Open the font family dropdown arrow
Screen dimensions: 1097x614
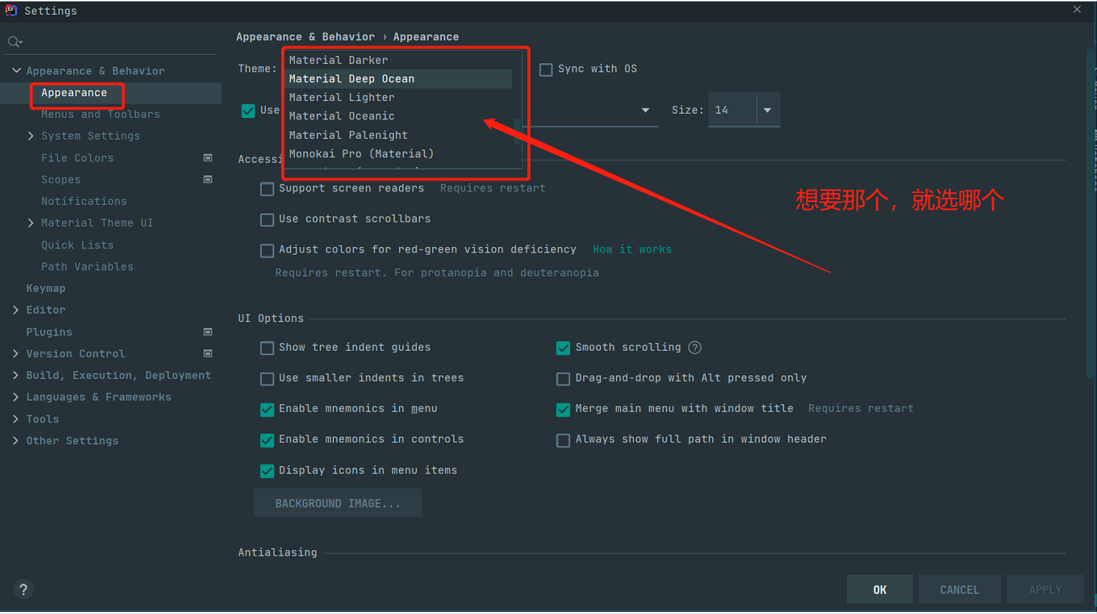pos(645,110)
